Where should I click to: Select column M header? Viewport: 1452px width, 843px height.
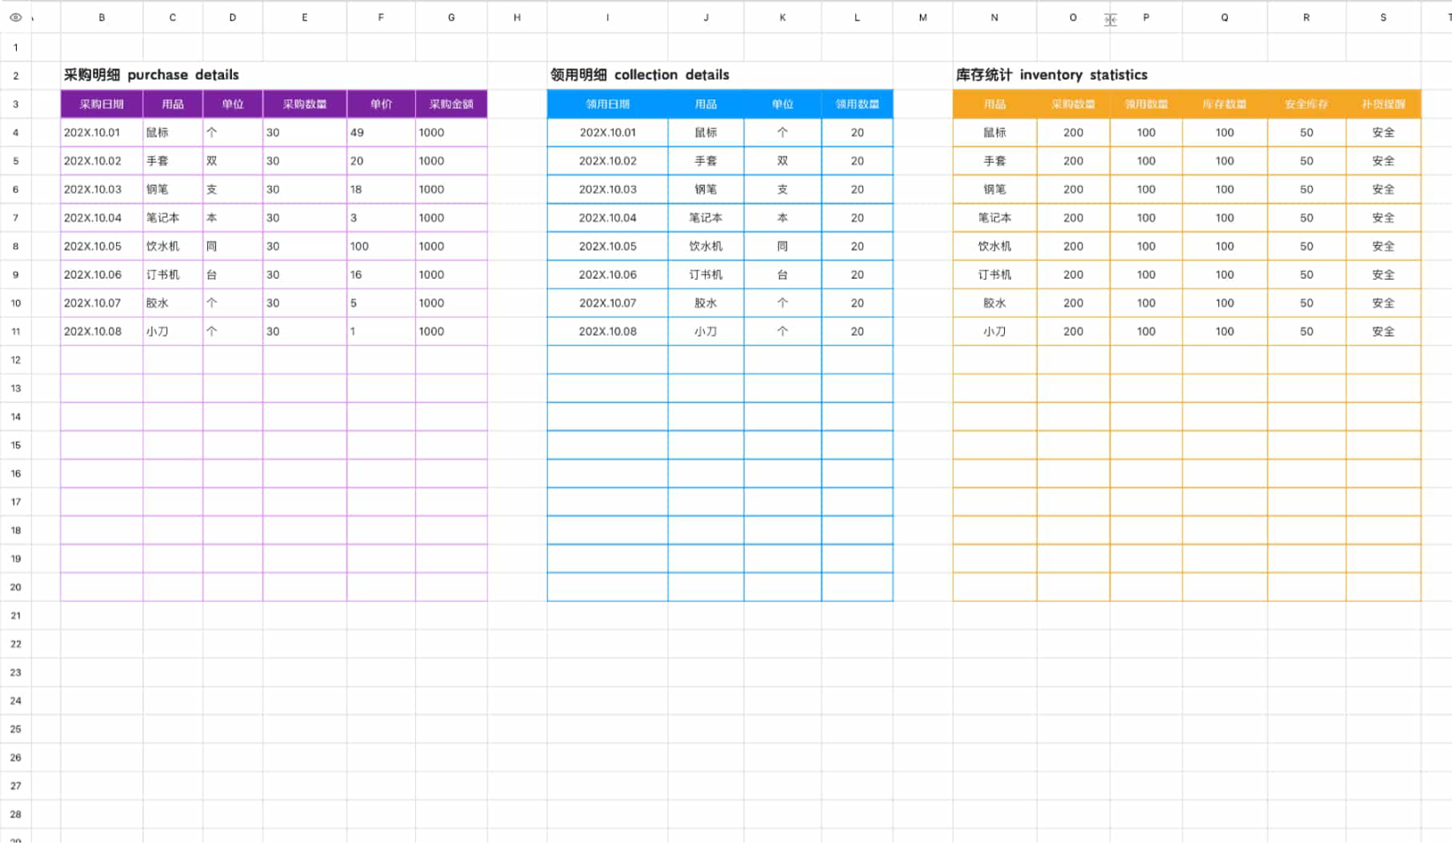(923, 18)
